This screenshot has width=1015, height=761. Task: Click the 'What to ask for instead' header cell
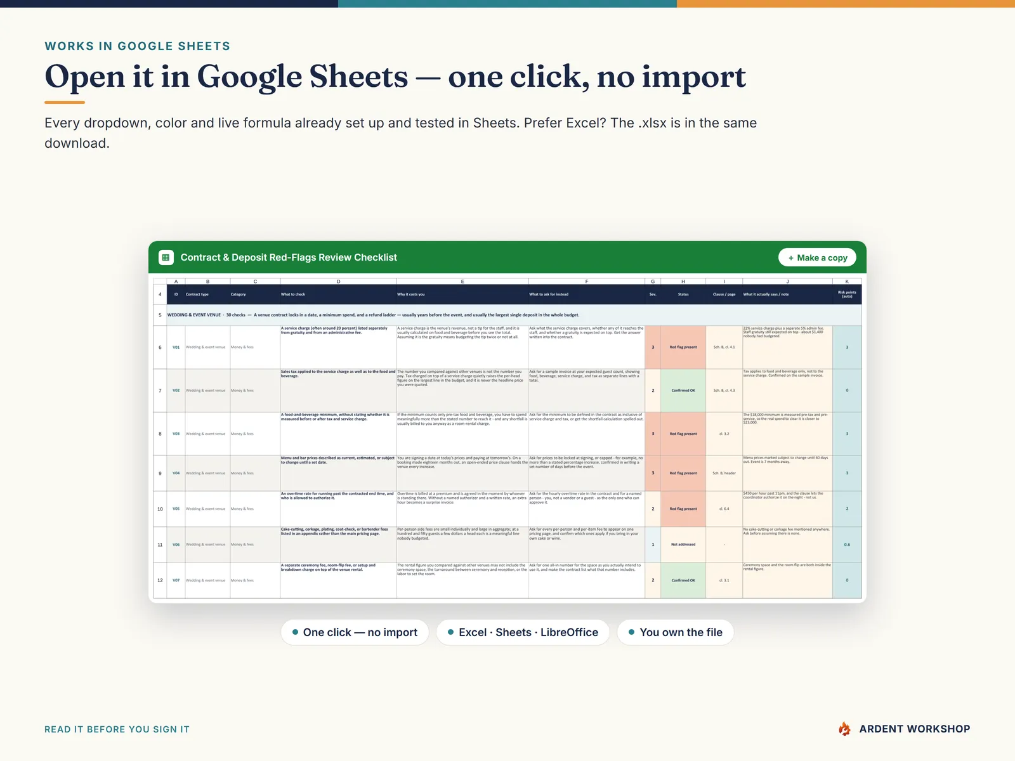point(587,294)
